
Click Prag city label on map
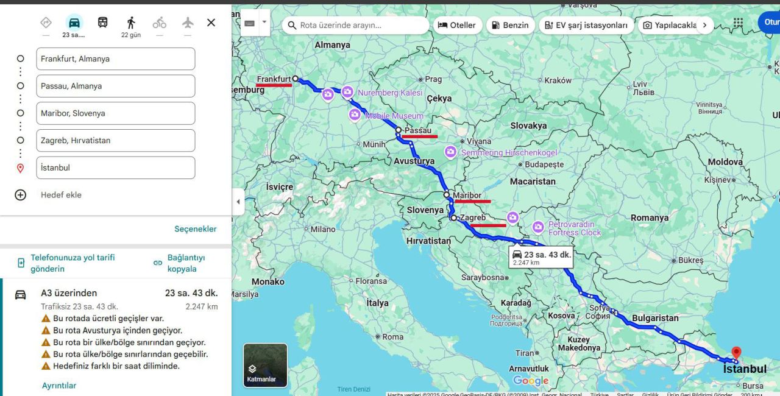[433, 79]
